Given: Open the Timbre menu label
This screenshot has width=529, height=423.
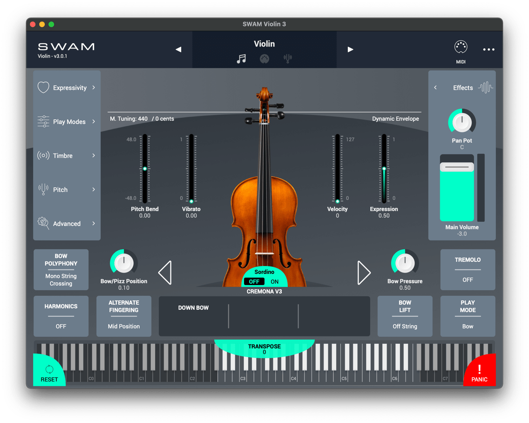Looking at the screenshot, I should 63,156.
